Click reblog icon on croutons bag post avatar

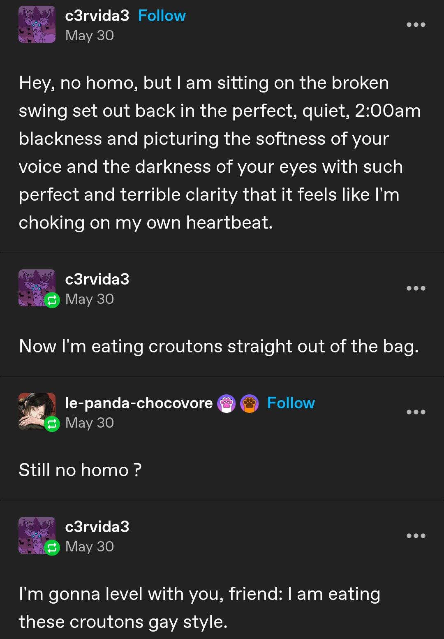(x=52, y=300)
